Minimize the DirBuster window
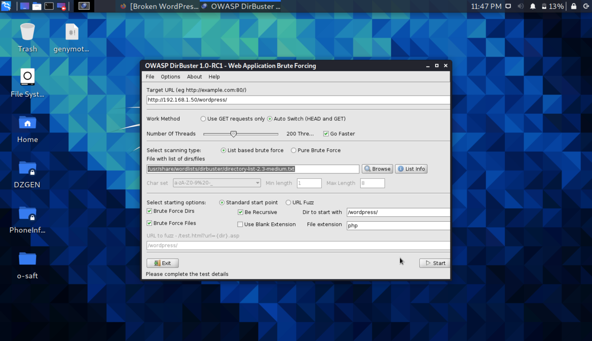Screen dimensions: 592x341 tap(428, 66)
